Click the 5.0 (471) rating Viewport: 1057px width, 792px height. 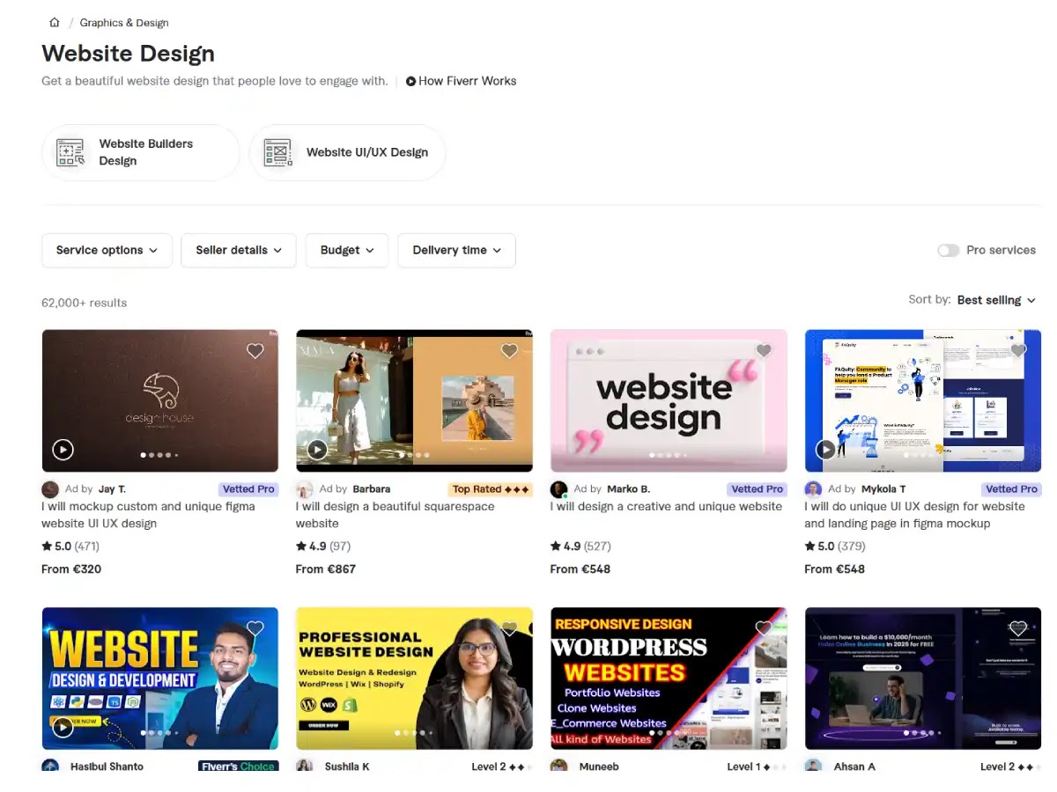click(70, 546)
